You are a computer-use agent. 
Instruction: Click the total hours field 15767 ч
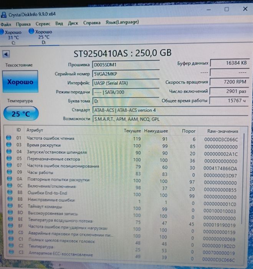(x=229, y=100)
